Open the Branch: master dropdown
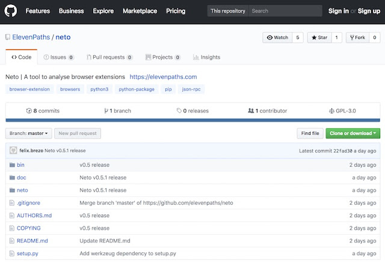 29,134
